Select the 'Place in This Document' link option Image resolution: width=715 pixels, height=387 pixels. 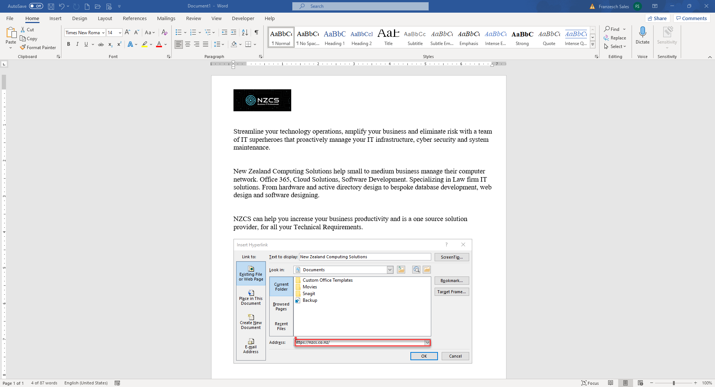pos(251,297)
